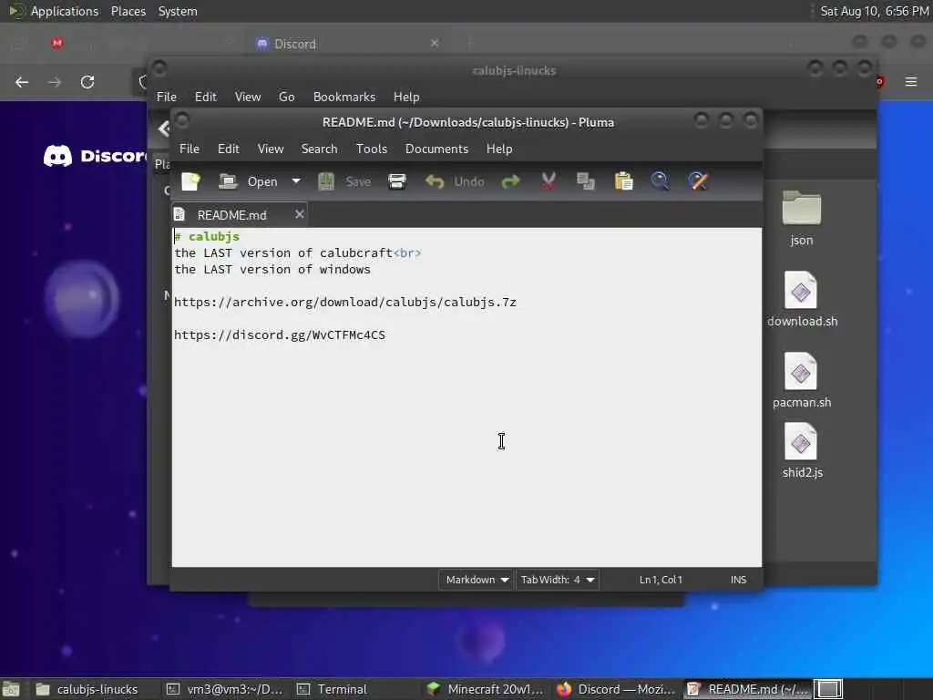Open the Markdown syntax dropdown in status bar
This screenshot has width=933, height=700.
pyautogui.click(x=476, y=579)
